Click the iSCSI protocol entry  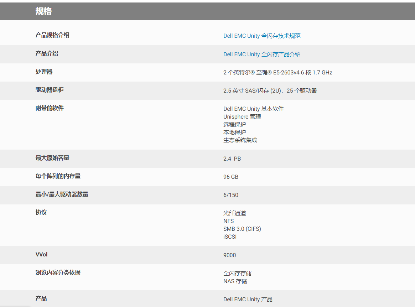pyautogui.click(x=230, y=237)
